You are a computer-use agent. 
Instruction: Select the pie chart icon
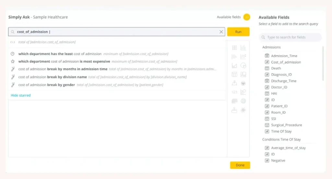[x=243, y=66]
